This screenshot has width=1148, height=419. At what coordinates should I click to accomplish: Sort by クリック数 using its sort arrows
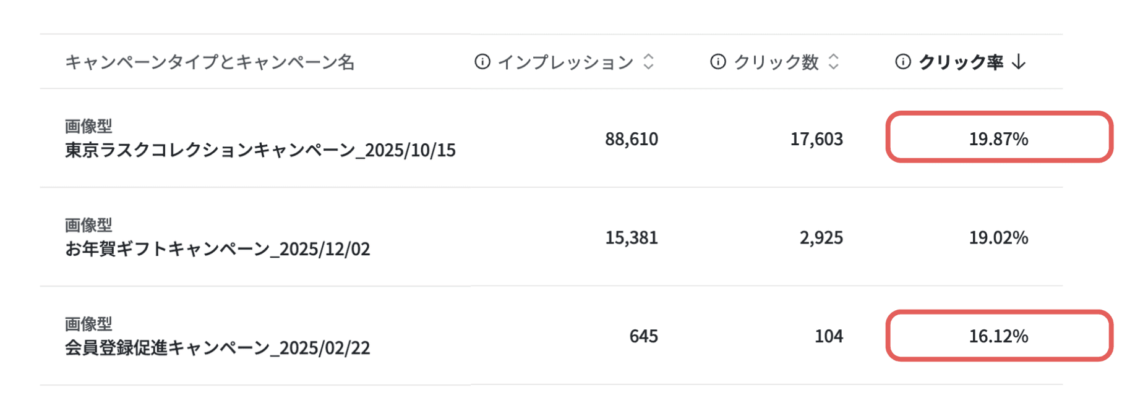[x=834, y=62]
